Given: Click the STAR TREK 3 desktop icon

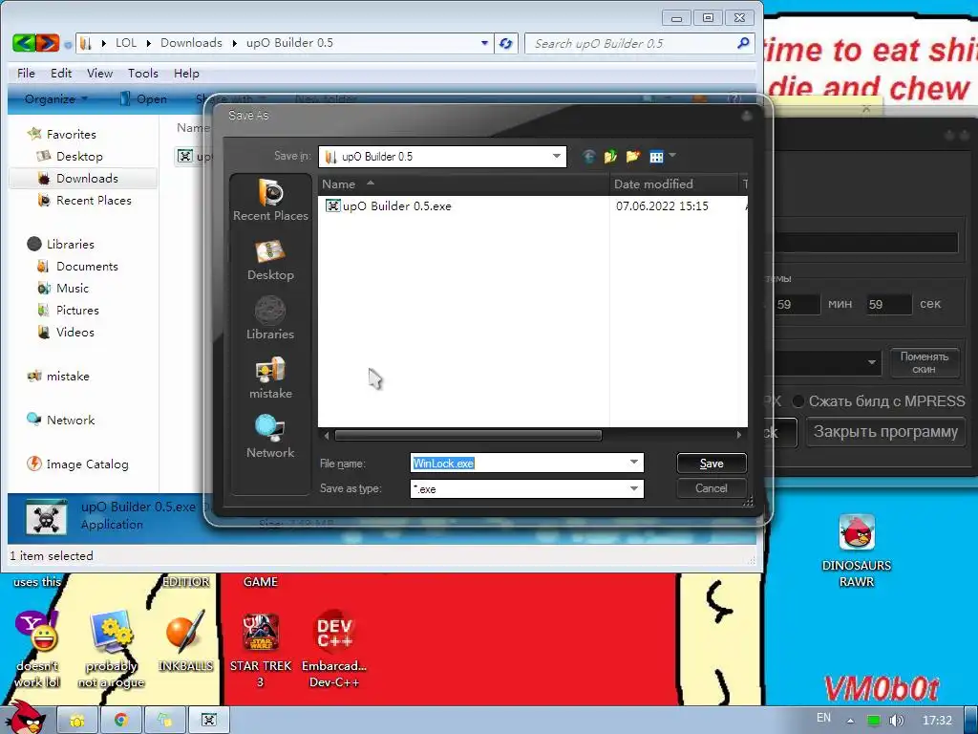Looking at the screenshot, I should tap(260, 650).
